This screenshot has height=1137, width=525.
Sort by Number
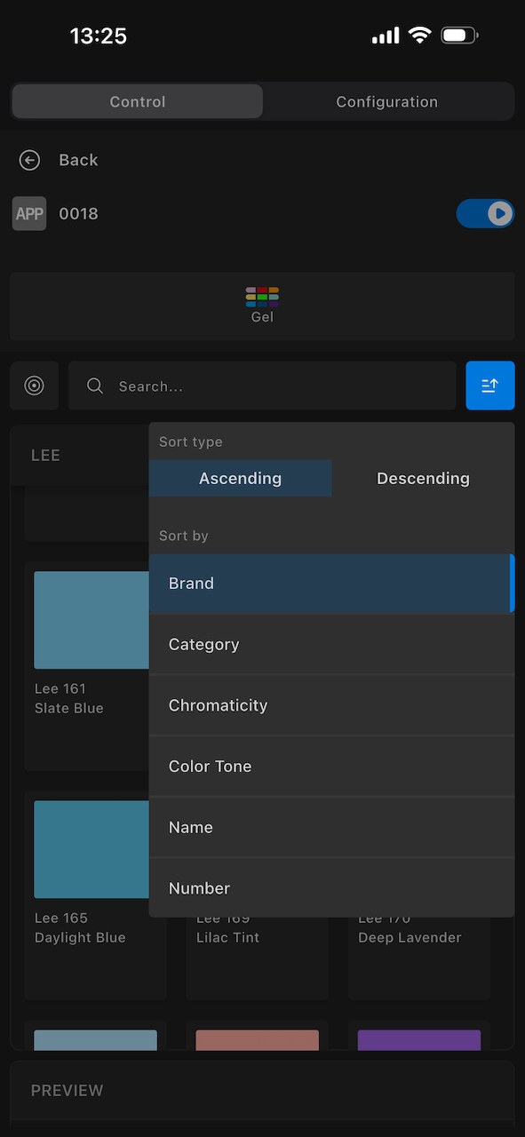pos(331,888)
